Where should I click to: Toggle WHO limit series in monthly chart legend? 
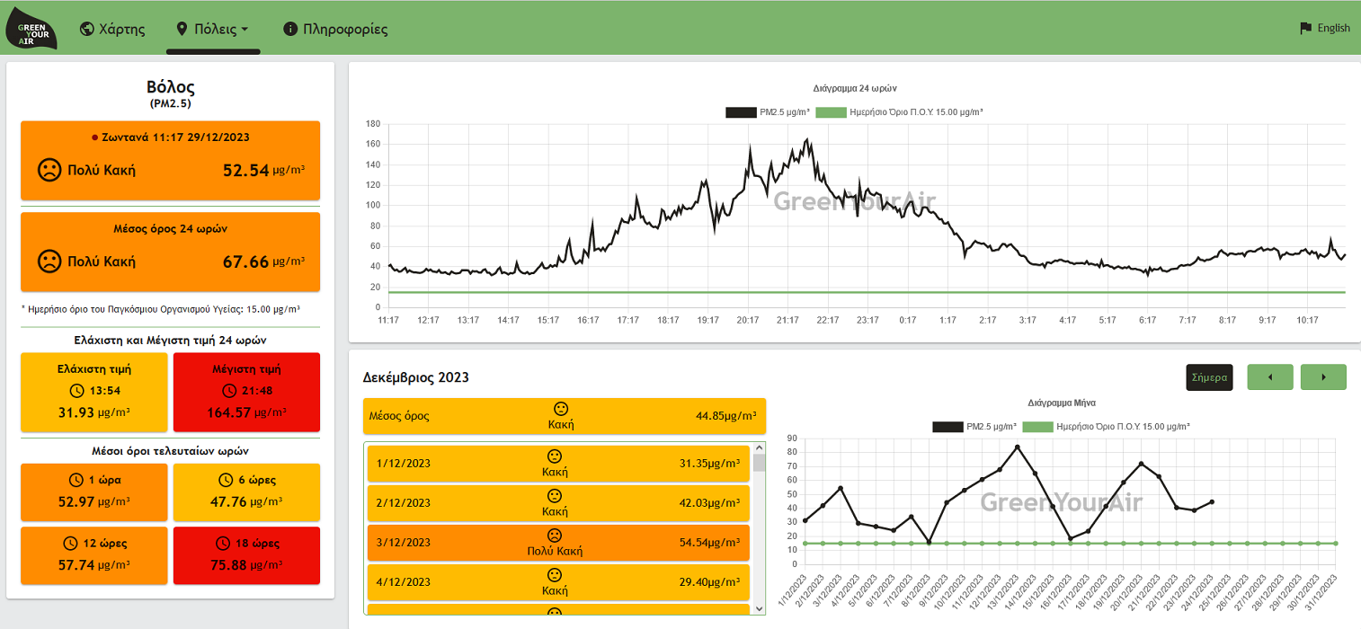click(x=1107, y=427)
